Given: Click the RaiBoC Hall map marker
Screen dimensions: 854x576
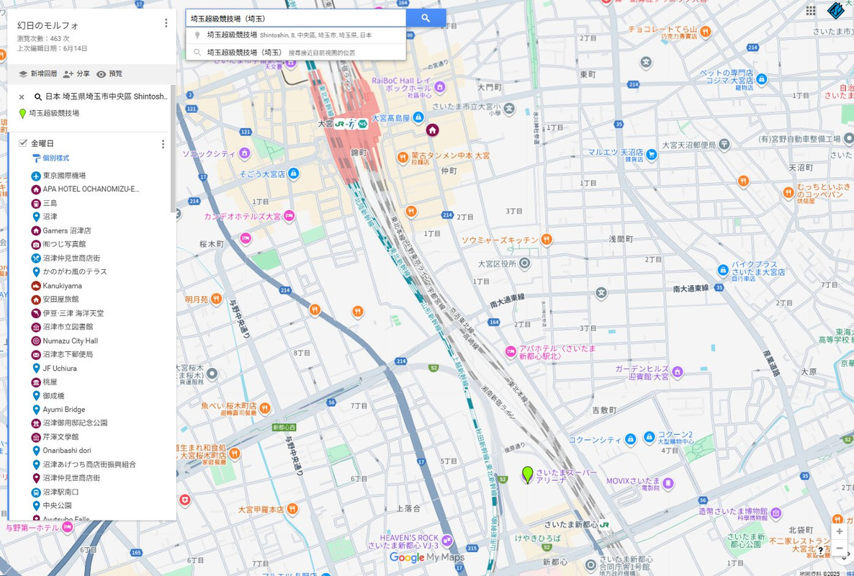Looking at the screenshot, I should [x=440, y=86].
